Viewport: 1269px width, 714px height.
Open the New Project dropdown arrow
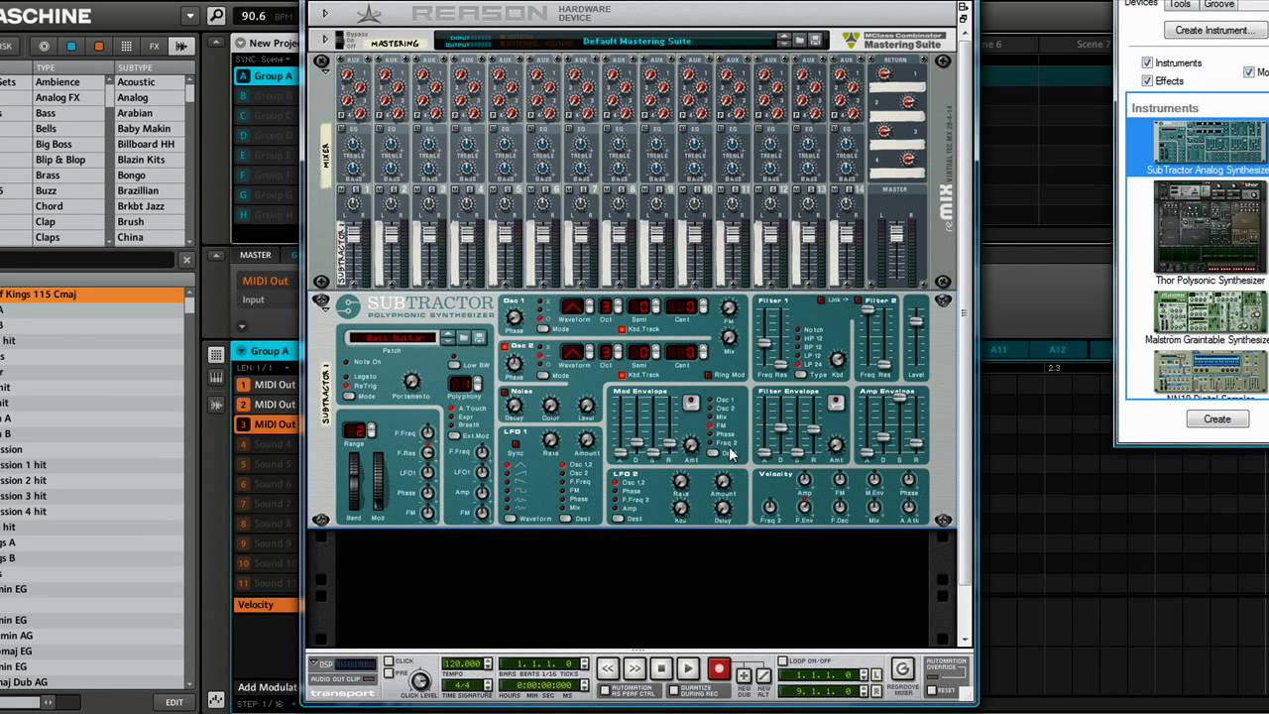coord(240,43)
